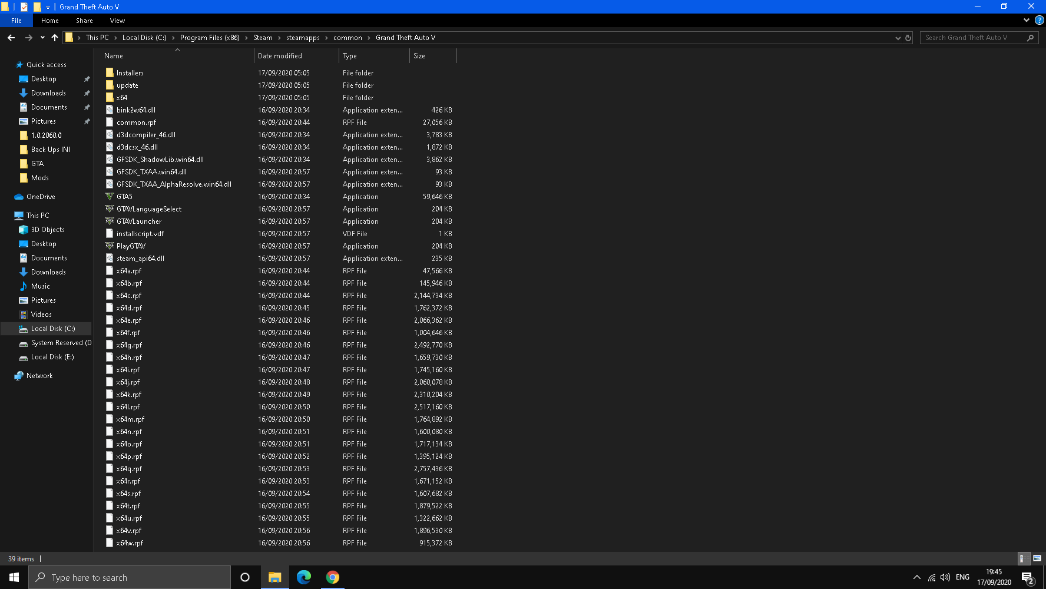Image resolution: width=1046 pixels, height=589 pixels.
Task: Expand the ribbon with the chevron
Action: (1027, 20)
